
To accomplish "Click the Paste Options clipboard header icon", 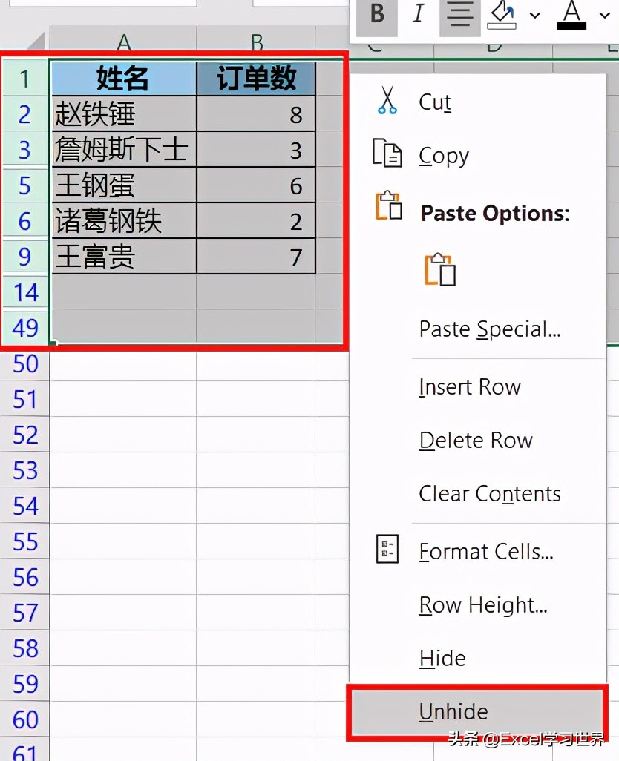I will 389,205.
